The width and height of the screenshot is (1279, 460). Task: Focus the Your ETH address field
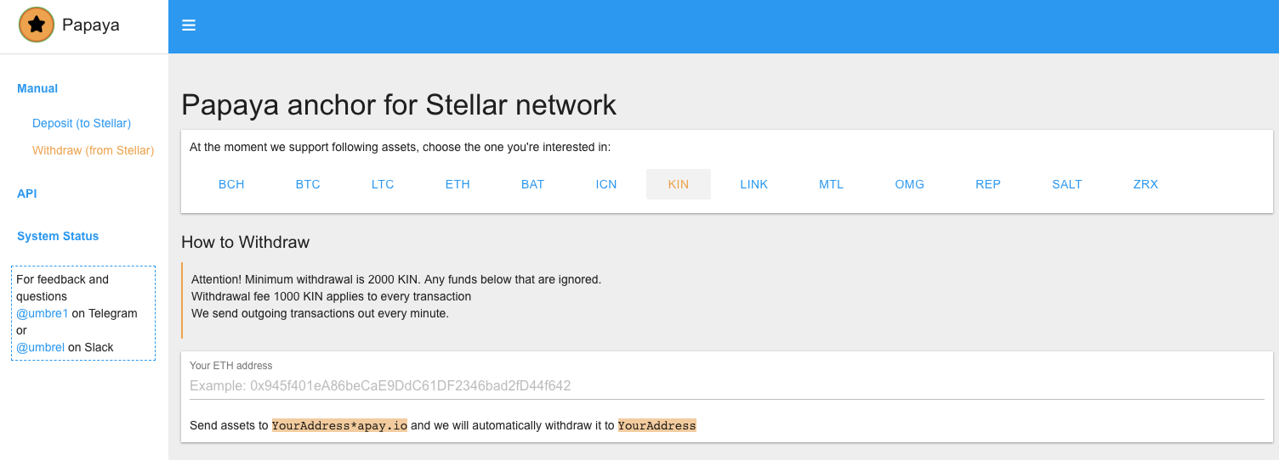point(726,386)
